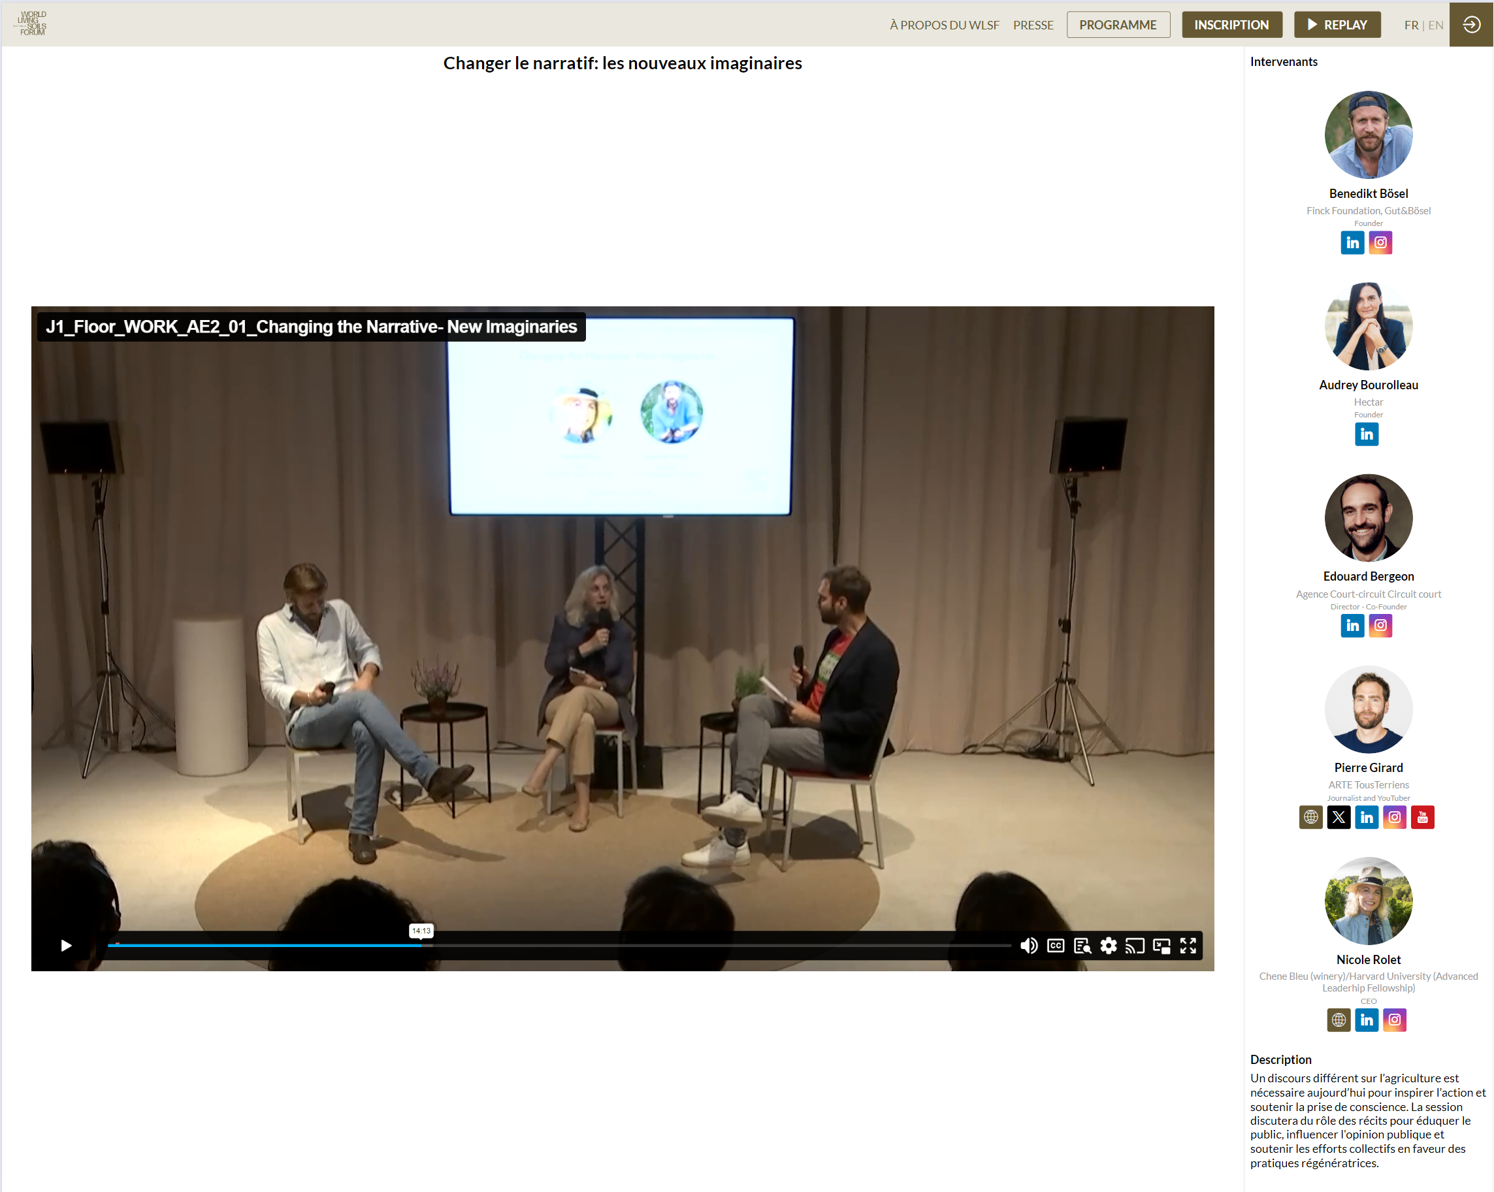Click 'Finck Foundation, Gut&Bösel' text
The height and width of the screenshot is (1192, 1494).
click(x=1369, y=211)
